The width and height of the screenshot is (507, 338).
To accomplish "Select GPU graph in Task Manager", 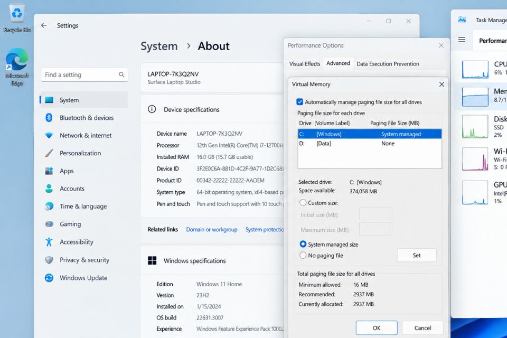I will coord(475,192).
